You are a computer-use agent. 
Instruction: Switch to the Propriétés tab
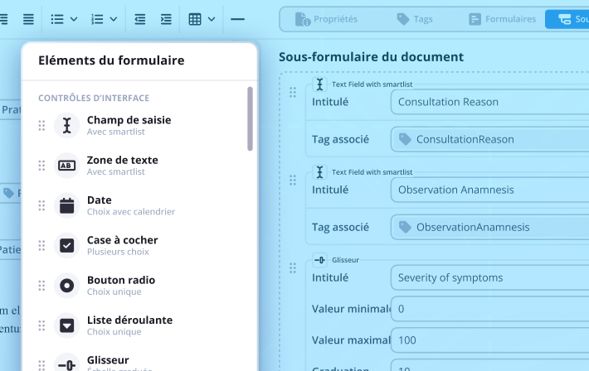(326, 19)
